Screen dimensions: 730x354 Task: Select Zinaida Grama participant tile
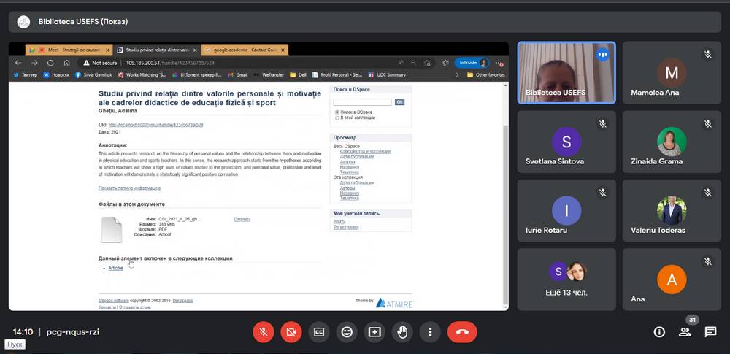click(672, 142)
